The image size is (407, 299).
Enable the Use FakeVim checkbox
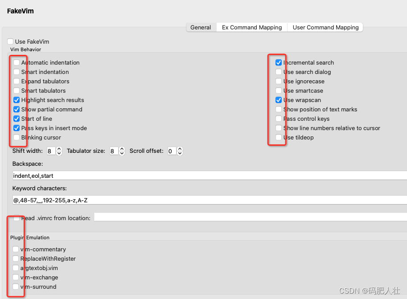point(10,41)
